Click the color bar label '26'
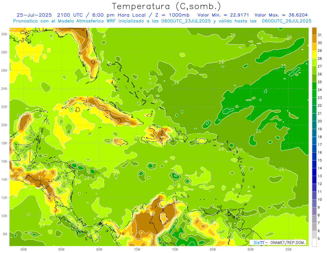 click(320, 74)
